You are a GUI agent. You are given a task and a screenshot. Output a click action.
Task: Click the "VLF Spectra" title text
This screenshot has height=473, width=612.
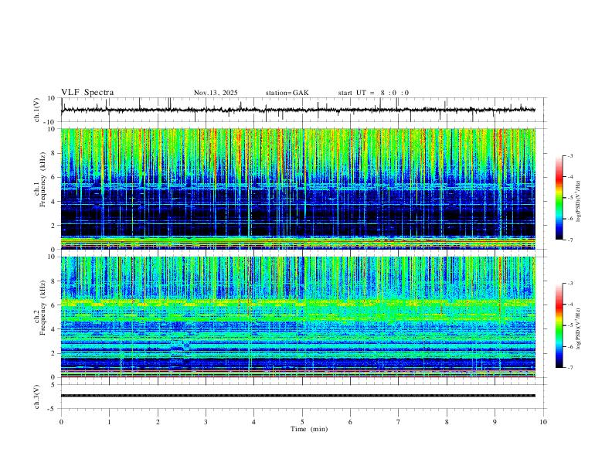(x=87, y=93)
